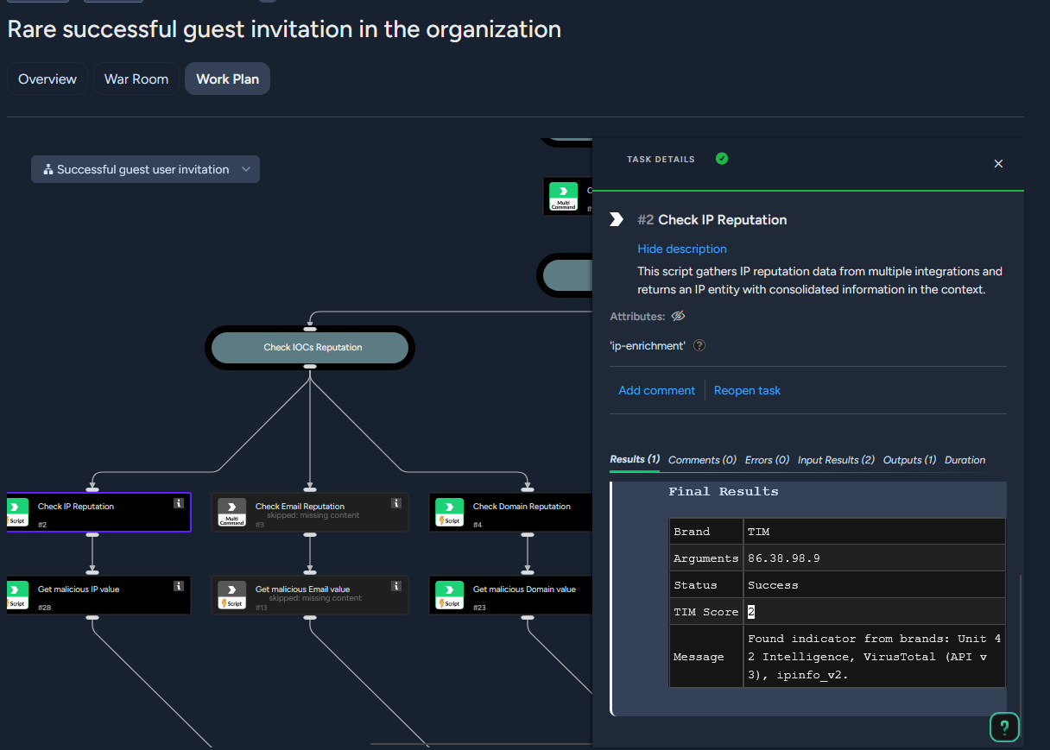
Task: Click the white arrow icon beside #2 Check IP Reputation
Action: click(617, 219)
